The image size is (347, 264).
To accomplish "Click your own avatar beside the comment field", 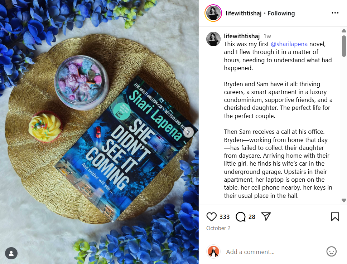I will [x=213, y=251].
